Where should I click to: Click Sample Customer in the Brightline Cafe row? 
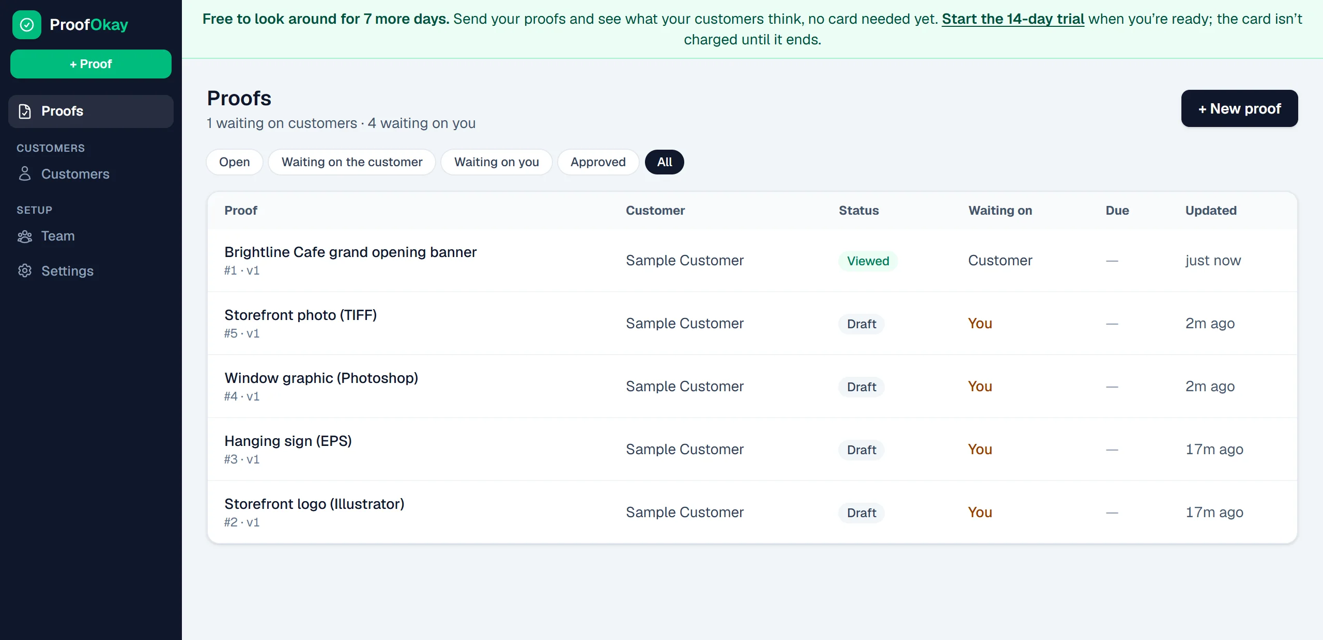coord(685,261)
